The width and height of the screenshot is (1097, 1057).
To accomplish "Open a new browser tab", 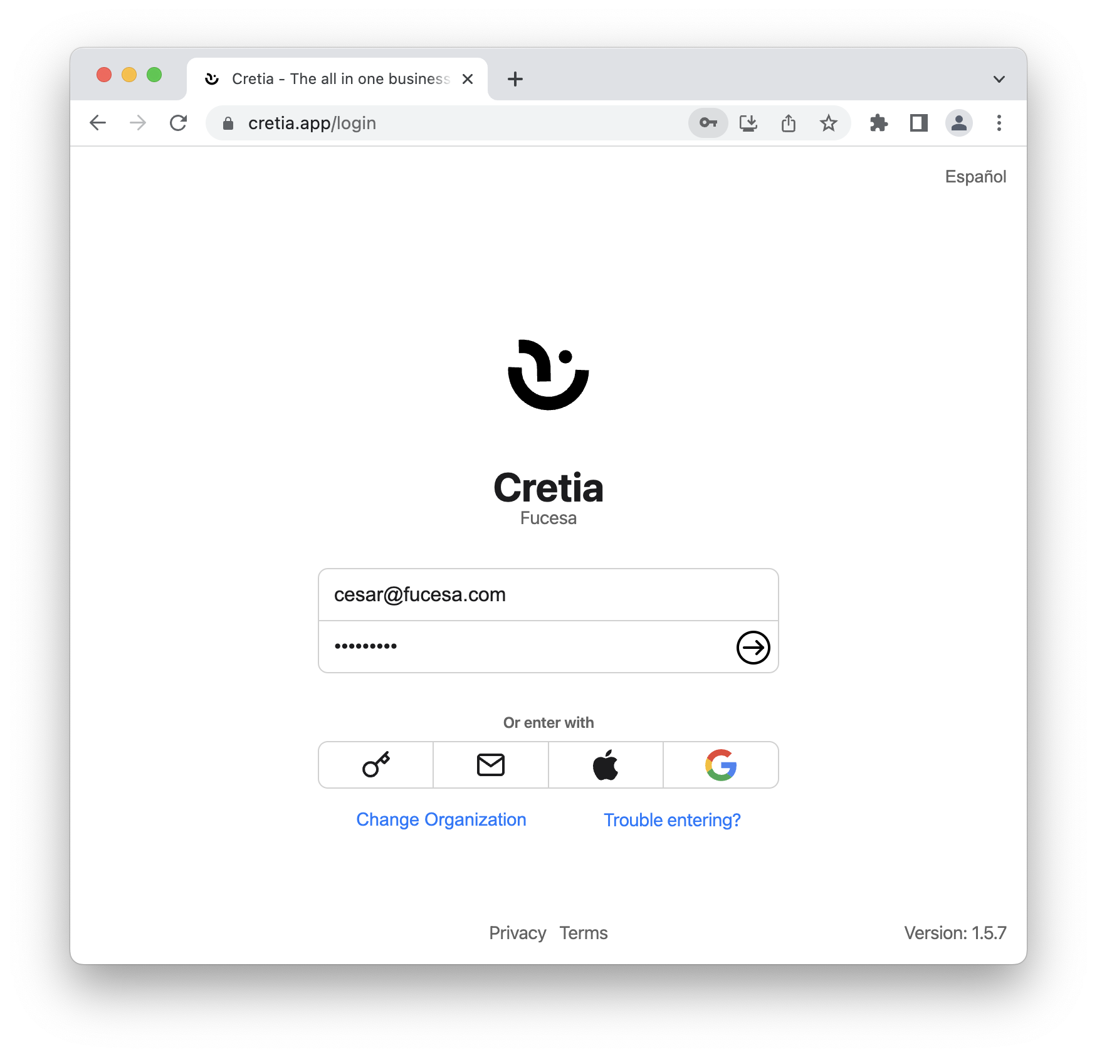I will 515,79.
